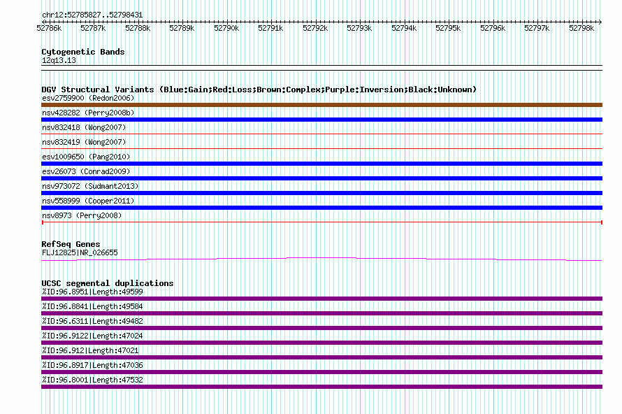Open the Cytogenetic Bands track title
Viewport: 622px width, 414px height.
click(x=83, y=52)
